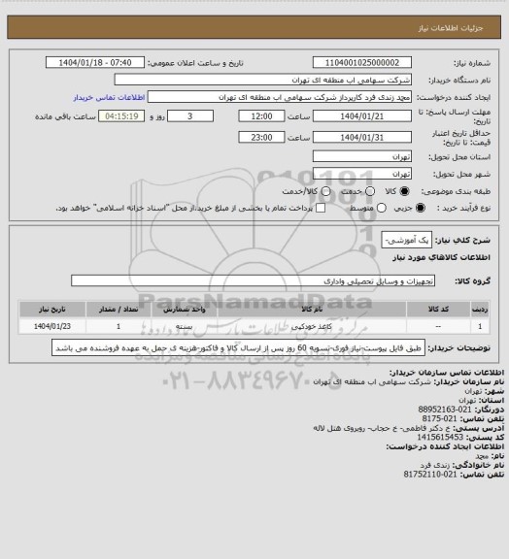Screen dimensions: 509x559
Task: Select جزیی purchase process radio button
Action: click(x=421, y=208)
